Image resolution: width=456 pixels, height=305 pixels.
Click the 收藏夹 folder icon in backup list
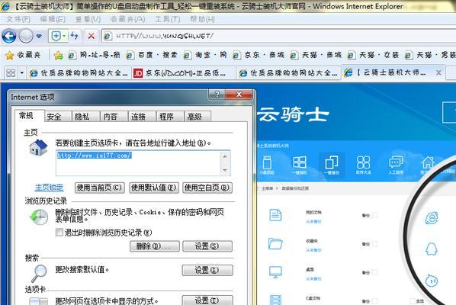click(275, 244)
